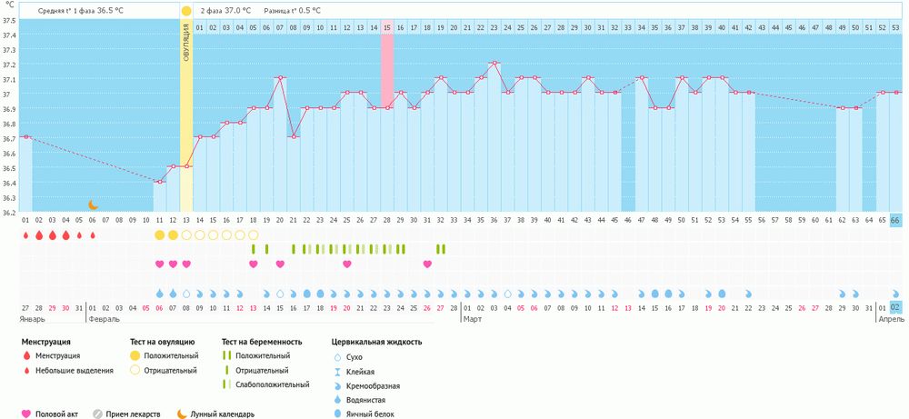Click the Менструация legend label
Viewport: 909px width, 419px height.
pos(59,356)
